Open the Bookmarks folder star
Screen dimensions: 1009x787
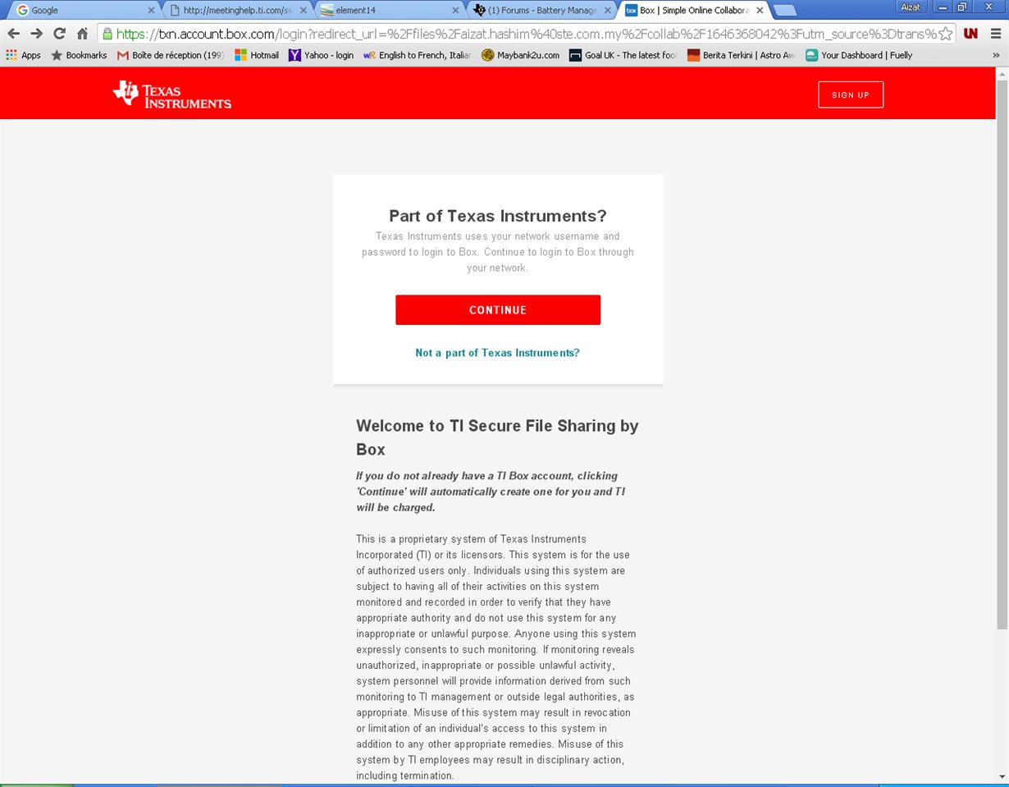coord(79,55)
